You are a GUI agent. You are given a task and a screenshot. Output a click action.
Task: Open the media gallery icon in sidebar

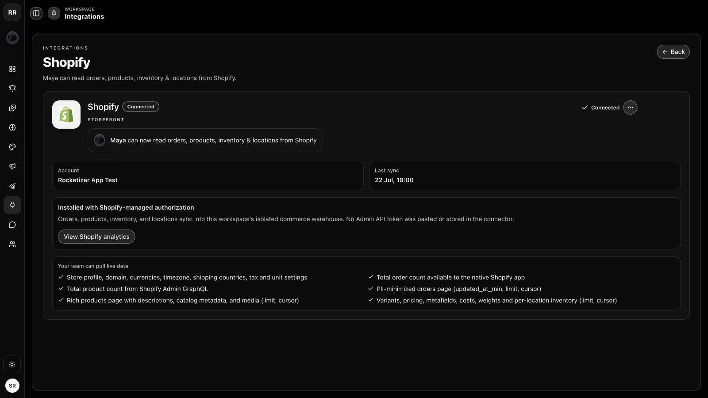pyautogui.click(x=12, y=108)
